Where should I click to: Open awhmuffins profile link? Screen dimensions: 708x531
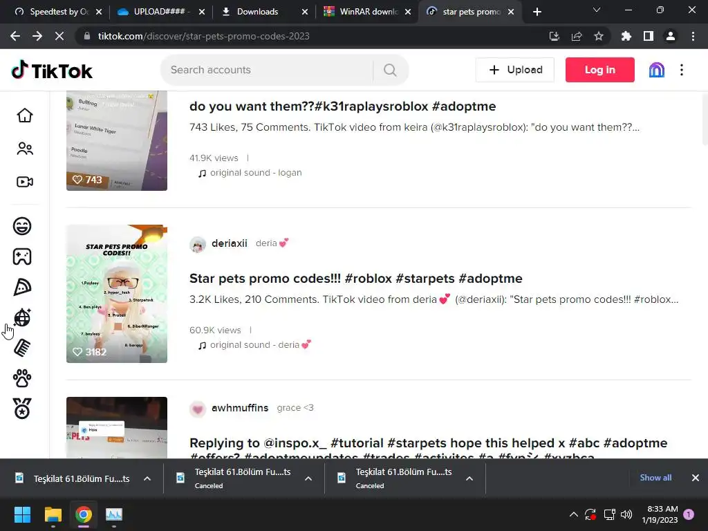240,408
